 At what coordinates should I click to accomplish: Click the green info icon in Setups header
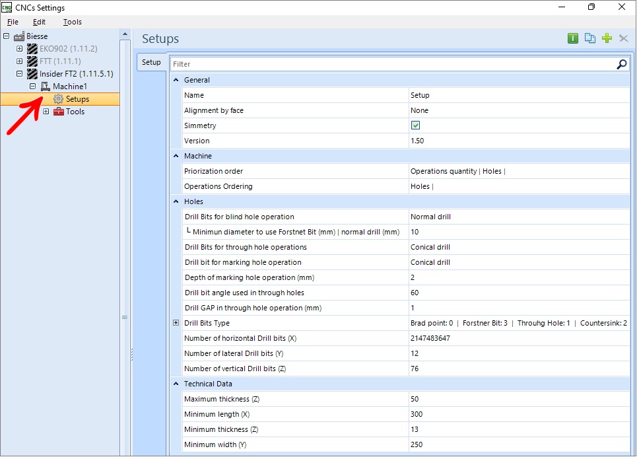pyautogui.click(x=574, y=39)
